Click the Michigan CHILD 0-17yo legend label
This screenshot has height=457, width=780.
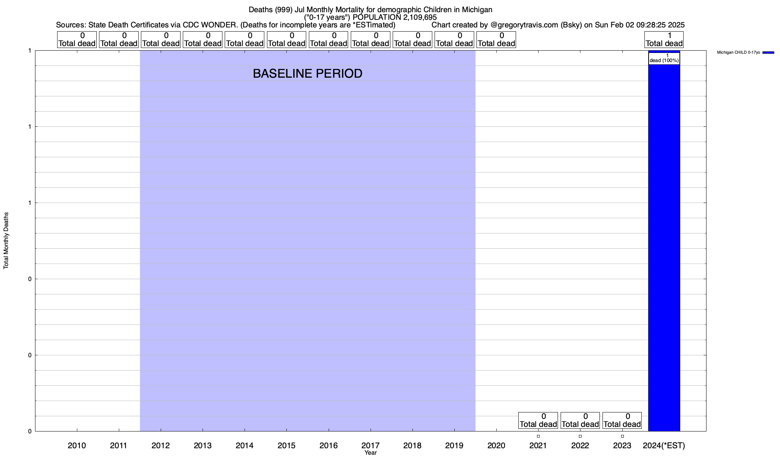[738, 53]
